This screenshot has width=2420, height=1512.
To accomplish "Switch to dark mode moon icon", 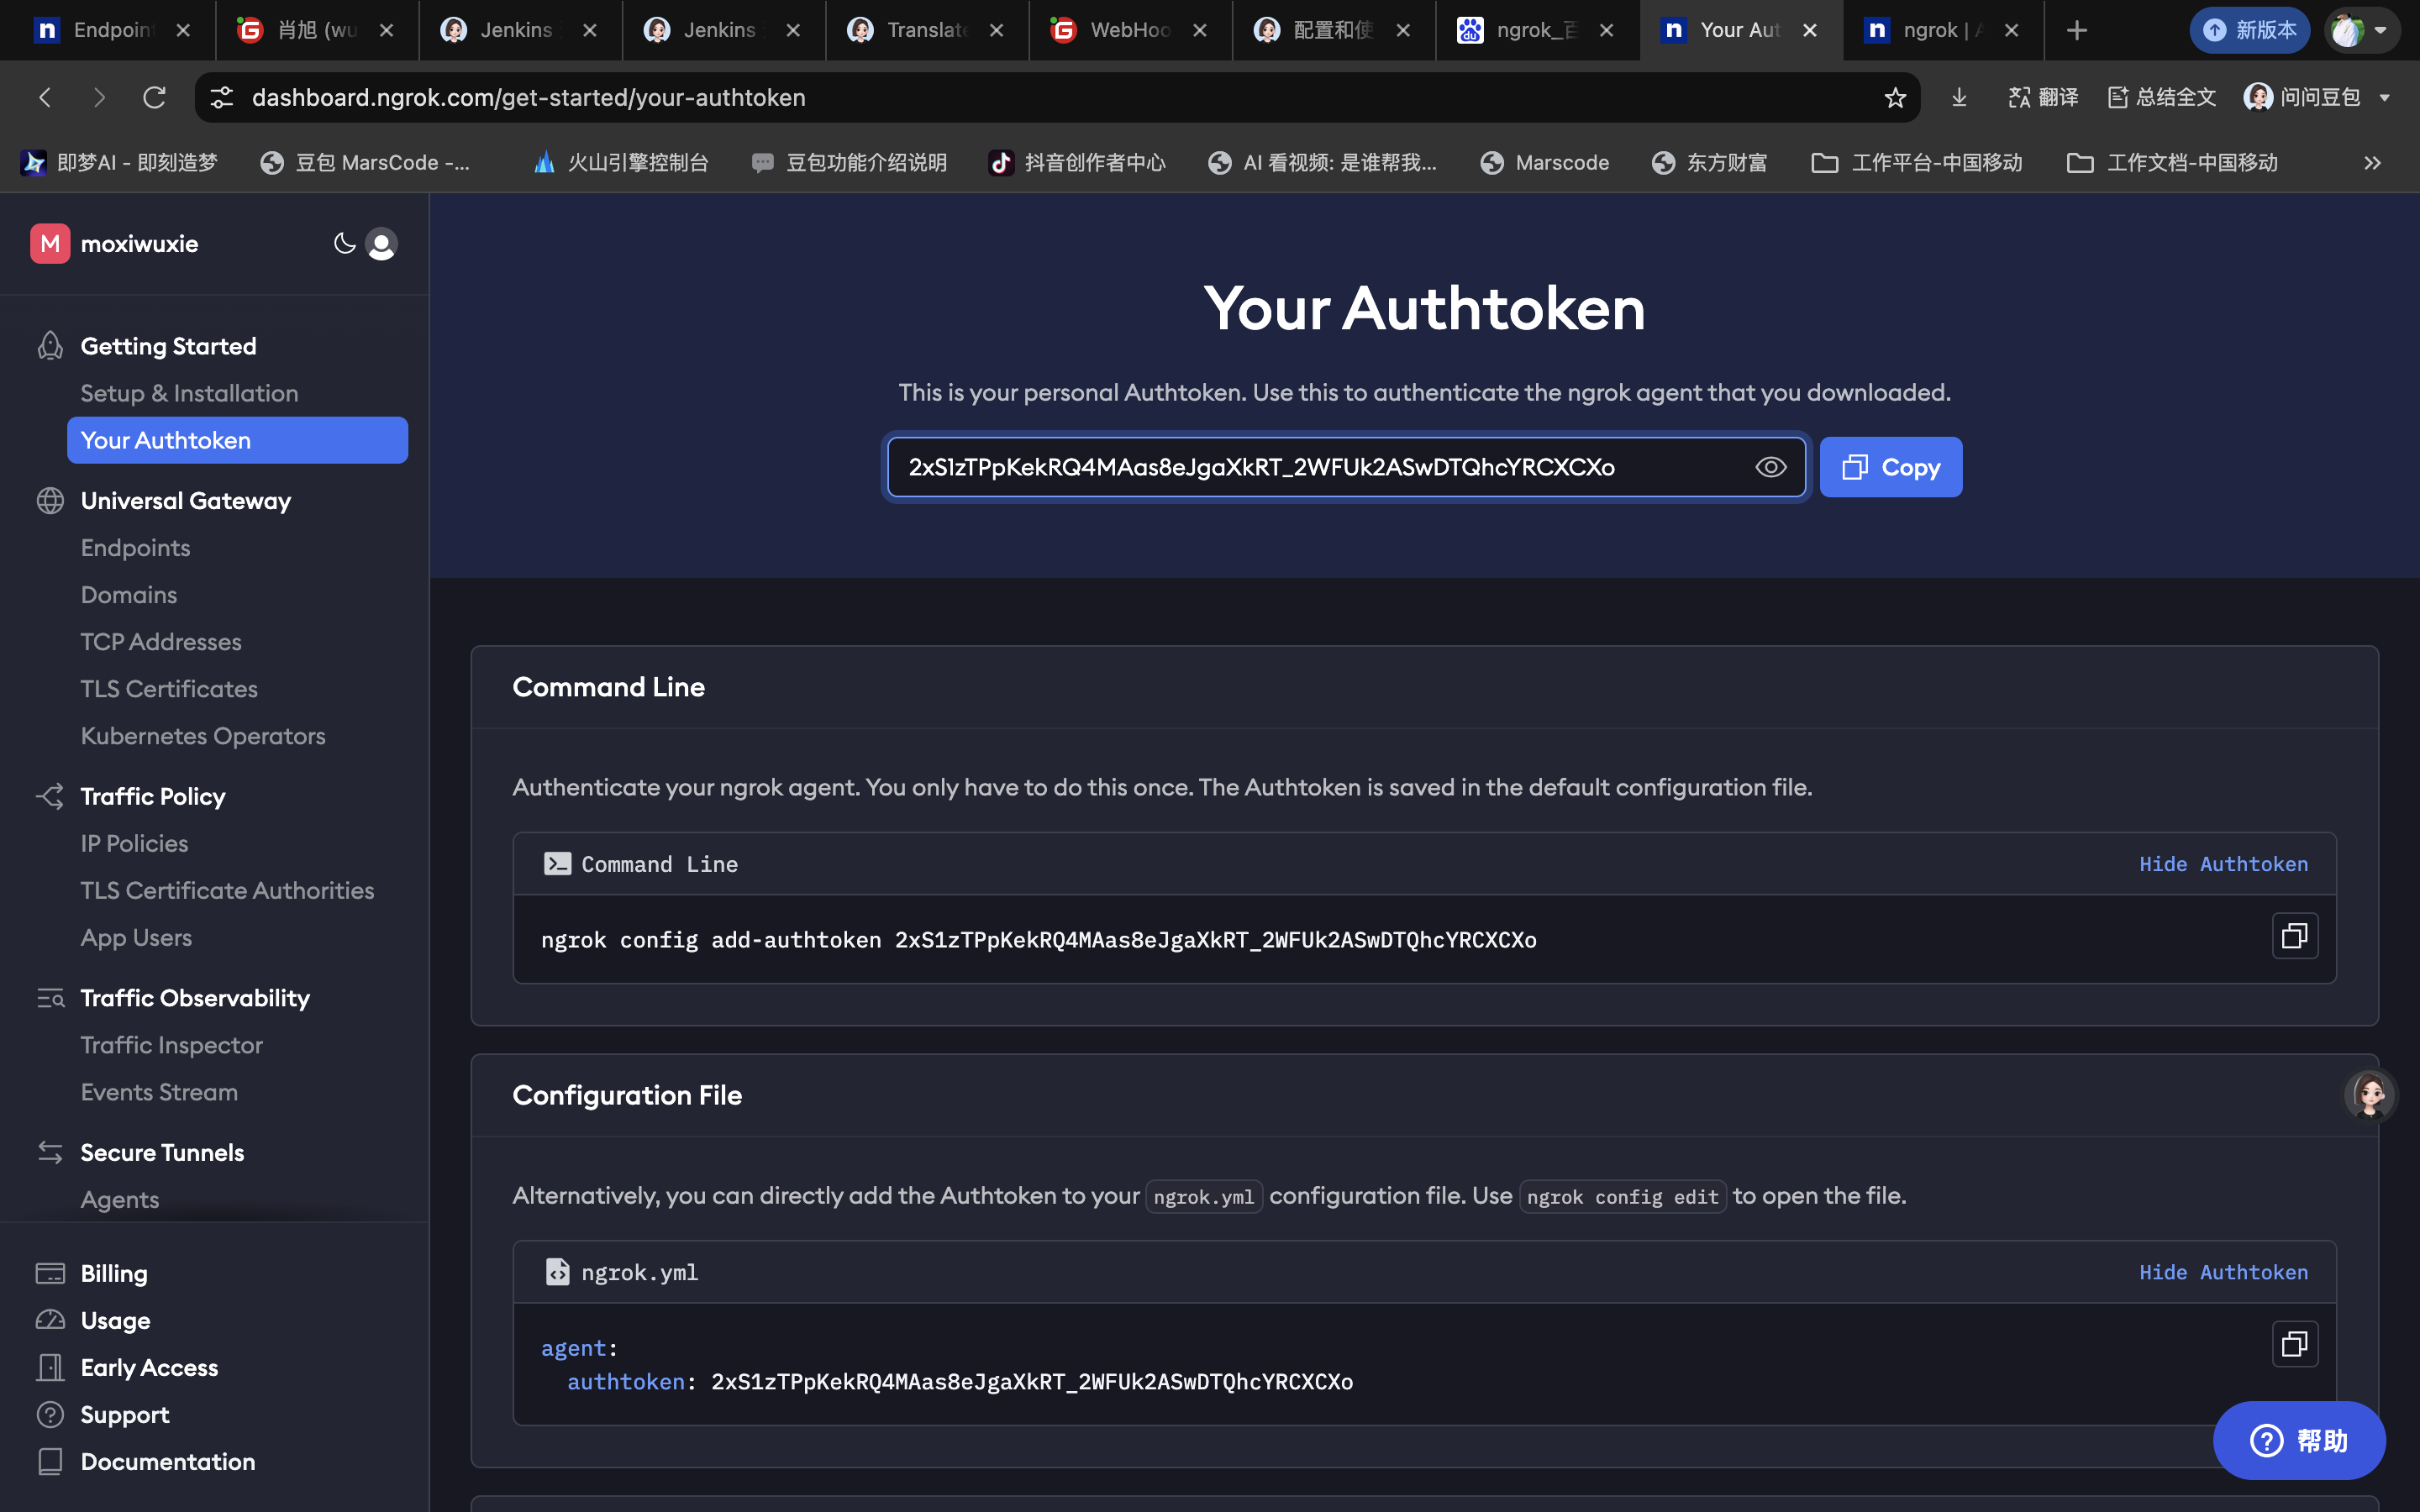I will coord(344,243).
